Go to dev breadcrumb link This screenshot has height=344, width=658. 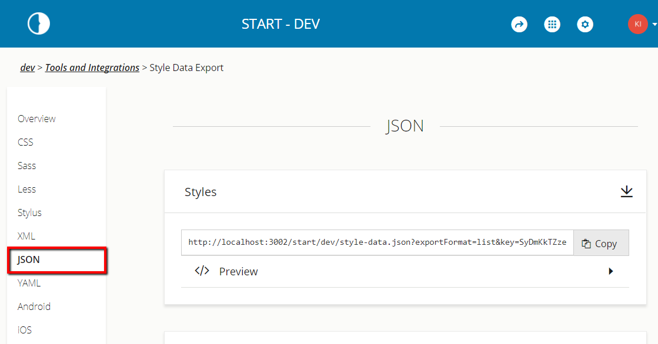(28, 68)
